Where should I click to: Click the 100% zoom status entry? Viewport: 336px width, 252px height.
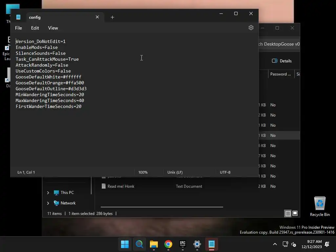(x=143, y=172)
